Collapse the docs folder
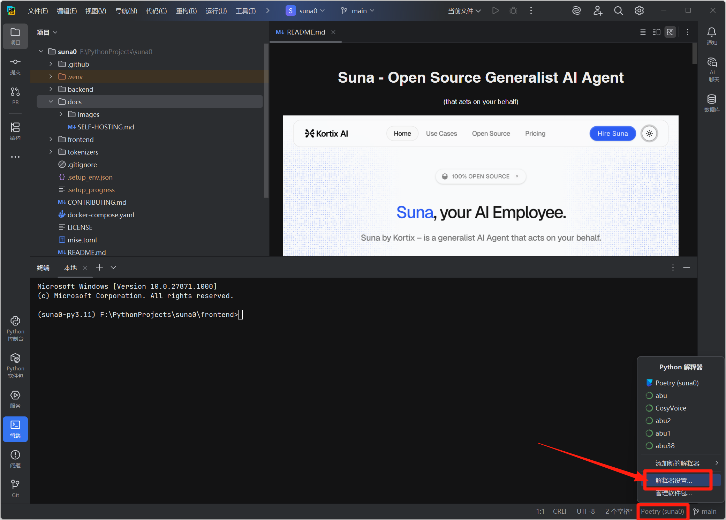 click(x=51, y=102)
